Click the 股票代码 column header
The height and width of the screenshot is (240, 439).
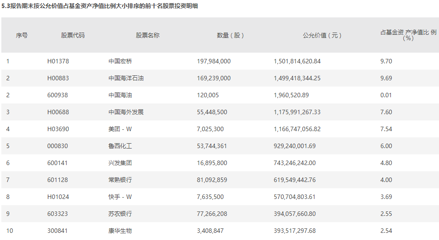click(x=73, y=35)
